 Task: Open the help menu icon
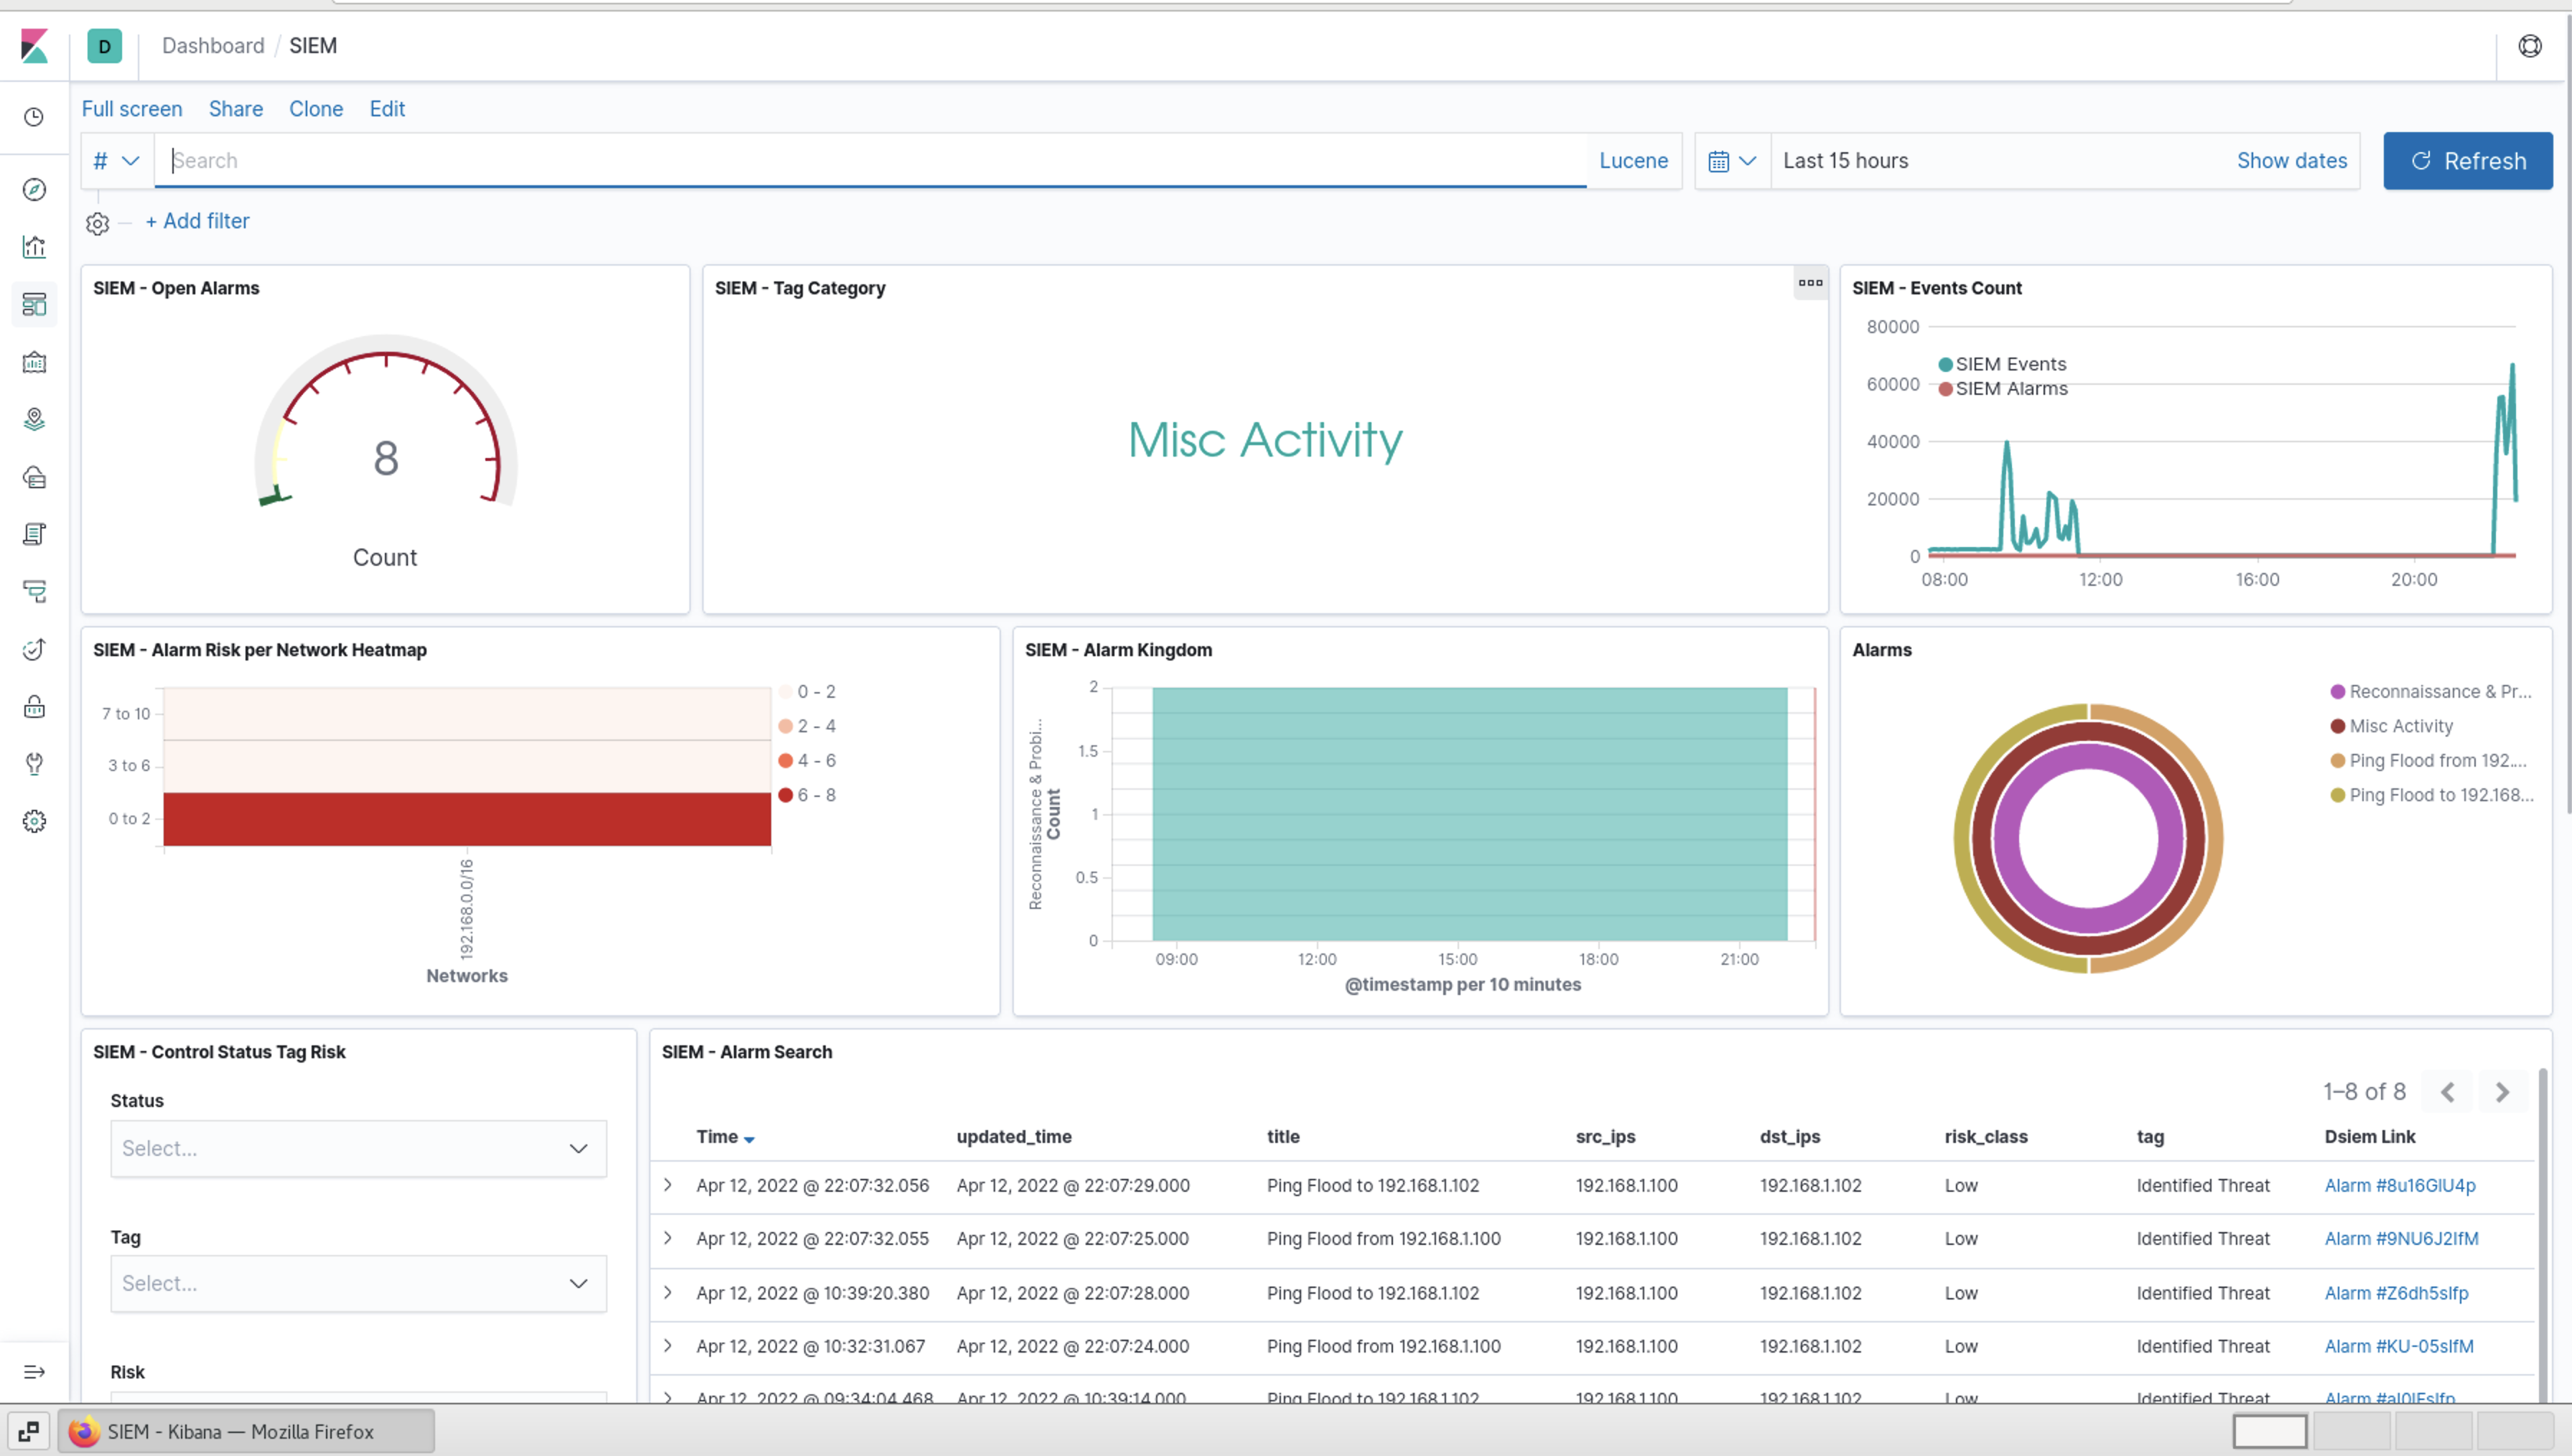2530,46
